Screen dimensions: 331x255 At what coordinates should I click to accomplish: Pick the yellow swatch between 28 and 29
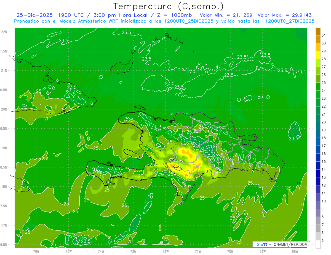point(318,55)
